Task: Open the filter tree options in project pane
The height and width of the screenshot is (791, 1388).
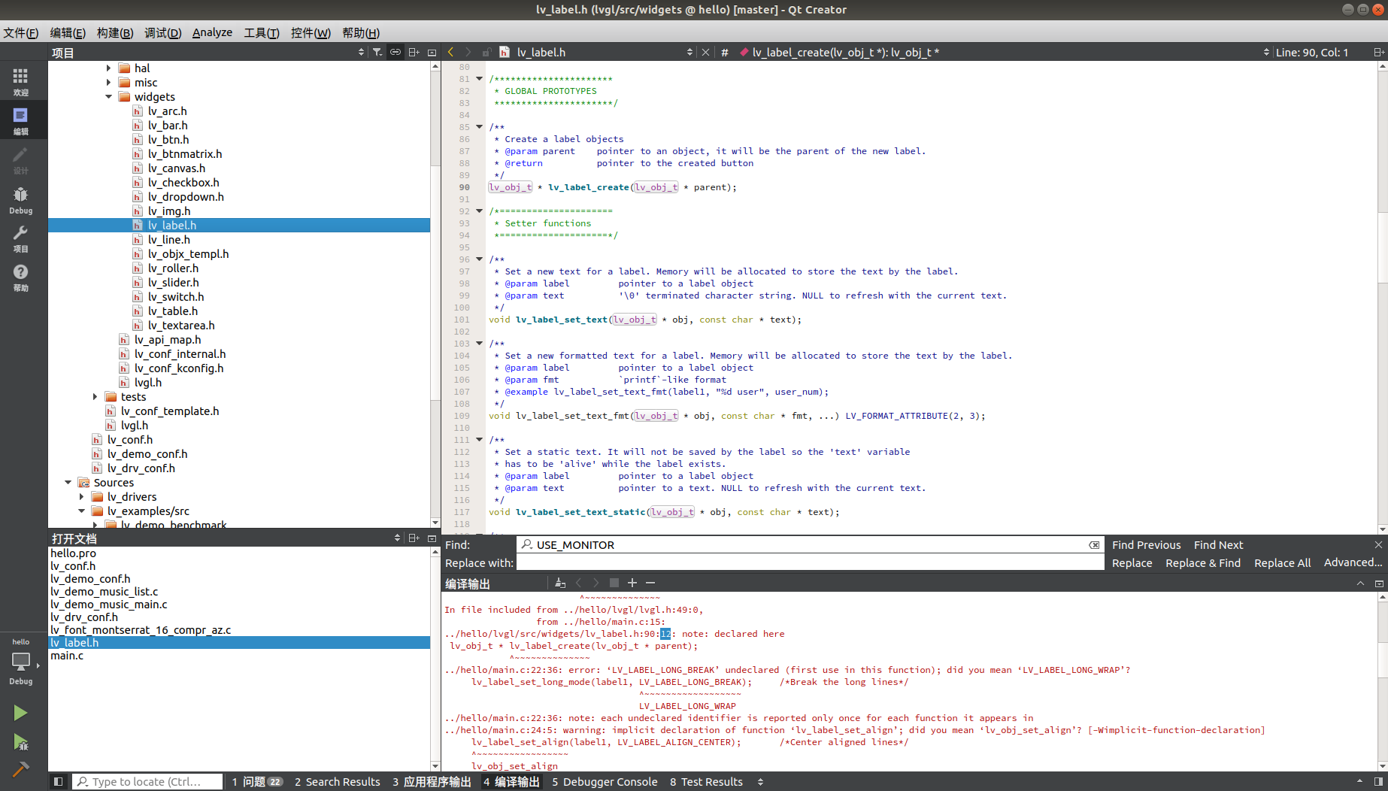Action: [x=377, y=52]
